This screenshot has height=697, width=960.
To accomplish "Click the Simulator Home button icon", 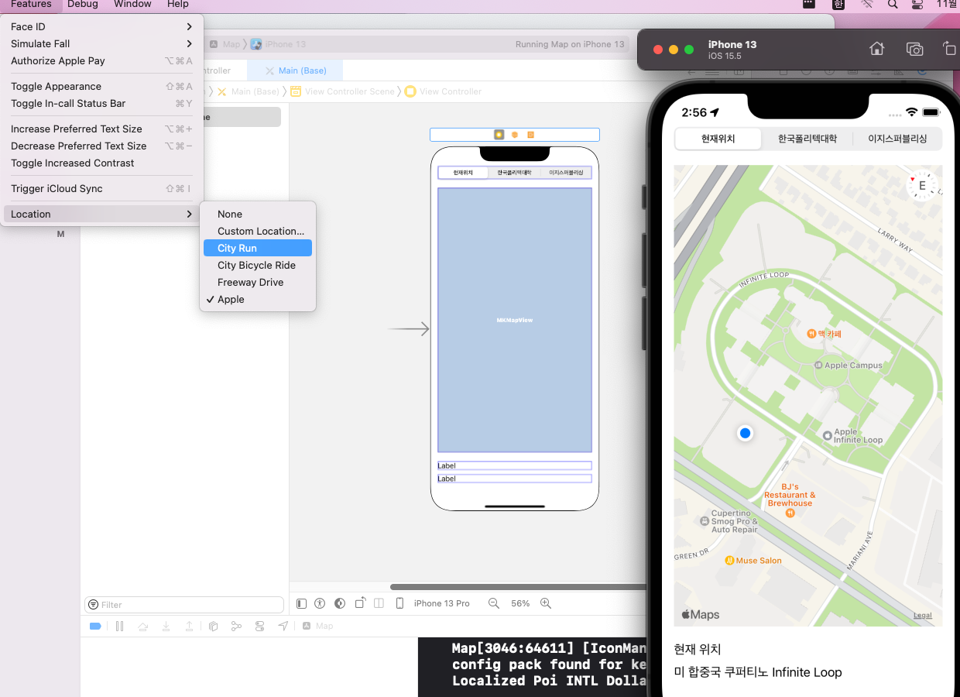I will click(876, 49).
